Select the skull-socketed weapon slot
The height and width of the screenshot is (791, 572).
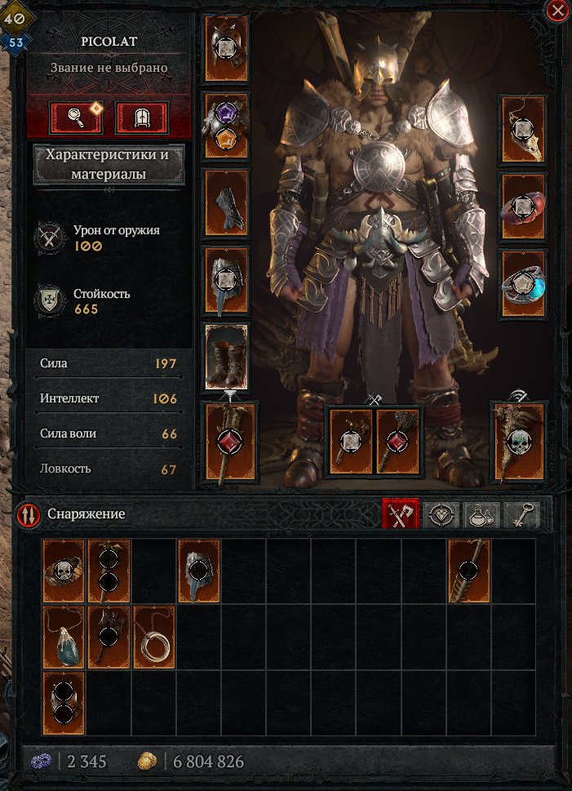[x=519, y=442]
